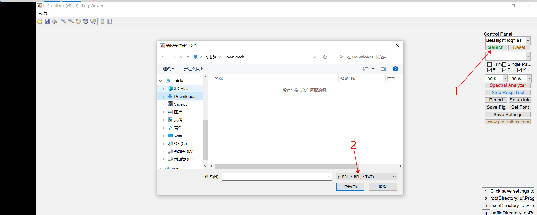This screenshot has width=537, height=215.
Task: Open the 组织 menu in dialog
Action: coord(168,69)
